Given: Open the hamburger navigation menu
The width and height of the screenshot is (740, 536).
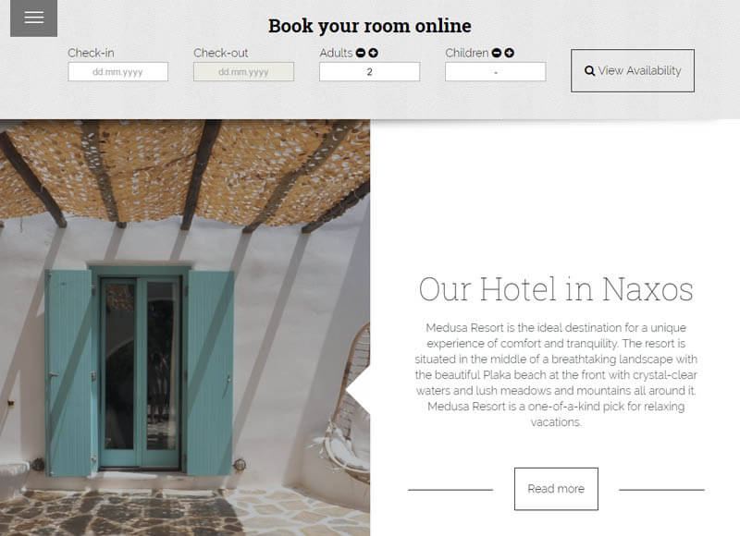Looking at the screenshot, I should pyautogui.click(x=33, y=18).
